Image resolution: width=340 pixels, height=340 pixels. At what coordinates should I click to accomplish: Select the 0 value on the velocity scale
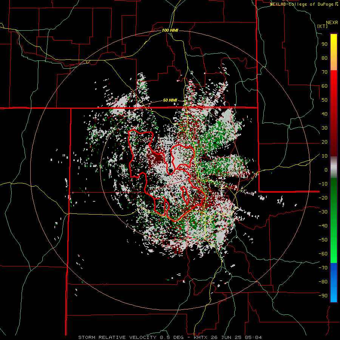(x=326, y=170)
